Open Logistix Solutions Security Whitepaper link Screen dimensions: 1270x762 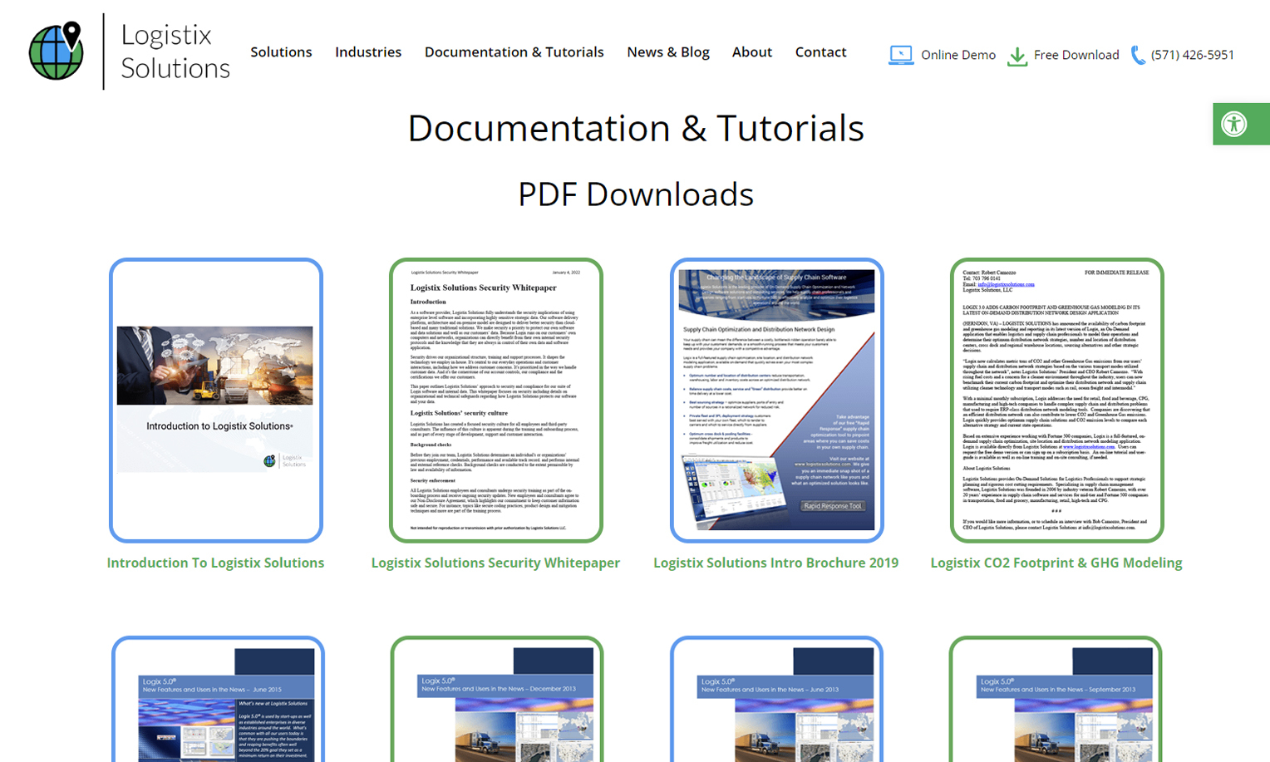pyautogui.click(x=495, y=563)
